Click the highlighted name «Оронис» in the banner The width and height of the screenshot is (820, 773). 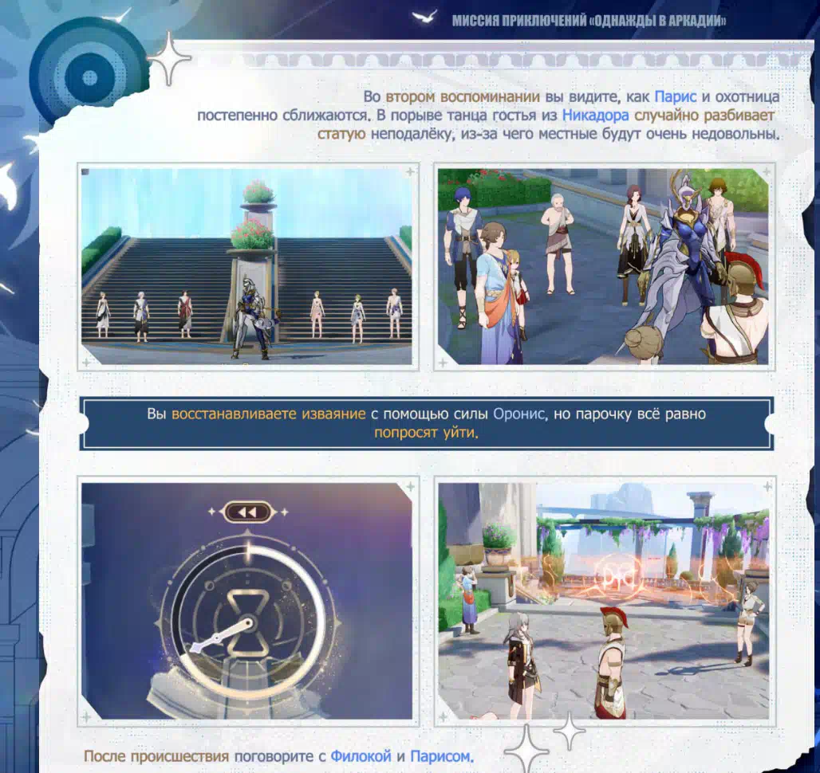point(518,414)
